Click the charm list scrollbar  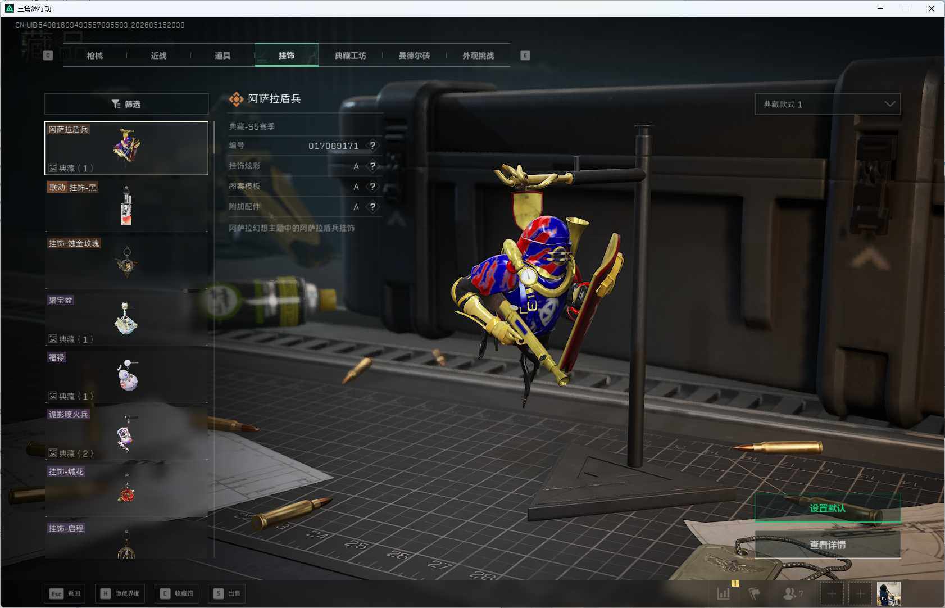[214, 138]
